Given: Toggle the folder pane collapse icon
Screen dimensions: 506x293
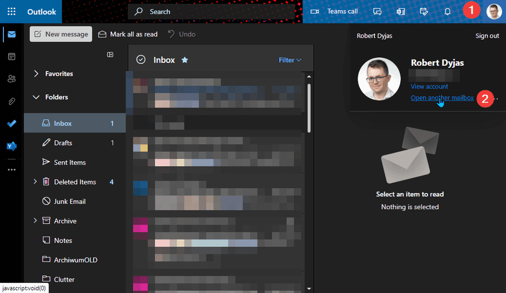Looking at the screenshot, I should coord(110,55).
